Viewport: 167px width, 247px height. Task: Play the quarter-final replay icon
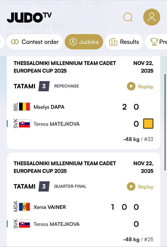(131, 186)
